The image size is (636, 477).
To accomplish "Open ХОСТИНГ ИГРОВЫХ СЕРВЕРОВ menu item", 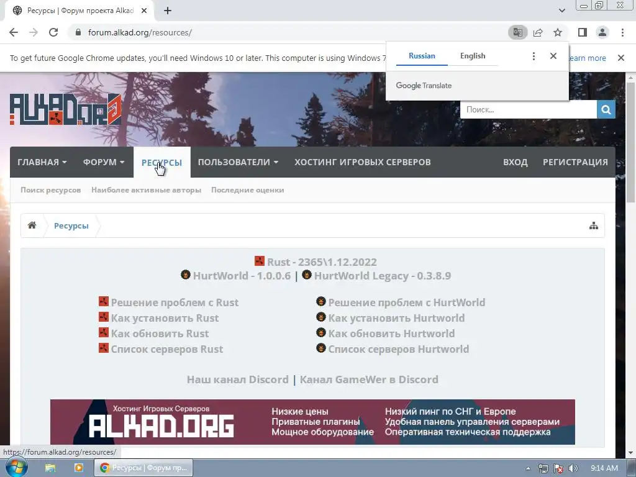I will [x=363, y=162].
